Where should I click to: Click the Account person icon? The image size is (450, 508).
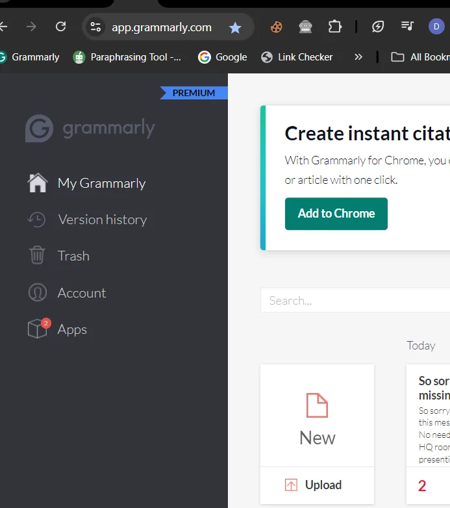(x=38, y=292)
